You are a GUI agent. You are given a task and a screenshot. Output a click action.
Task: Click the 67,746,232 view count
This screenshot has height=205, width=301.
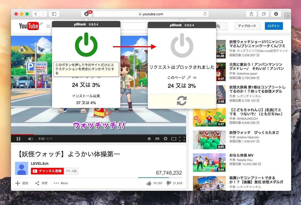(169, 173)
